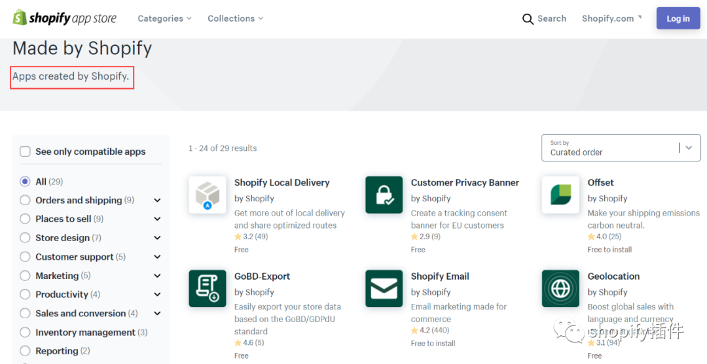The height and width of the screenshot is (364, 707).
Task: Click the Made by Shopify heading
Action: pos(82,48)
